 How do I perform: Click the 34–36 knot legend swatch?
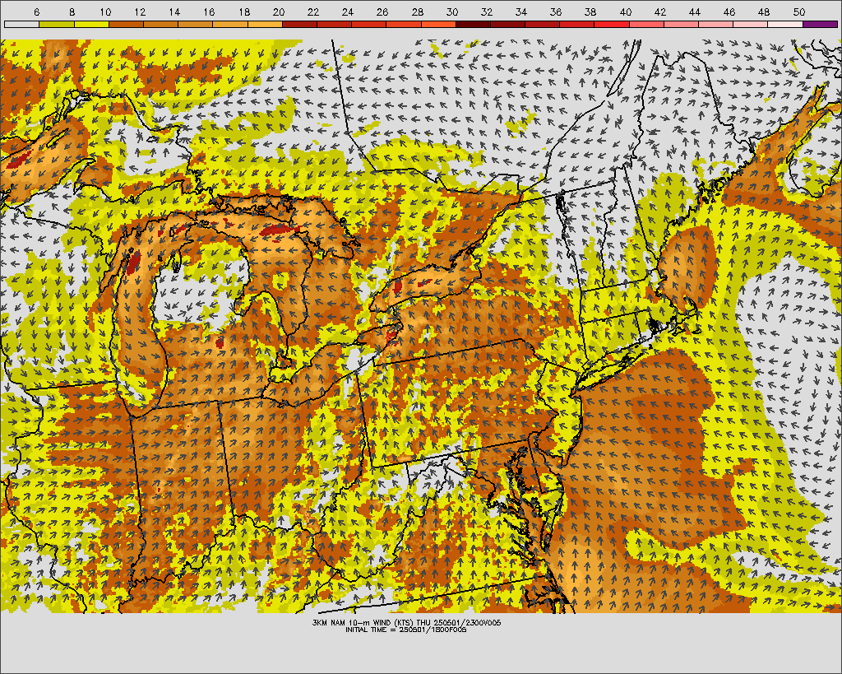point(543,24)
